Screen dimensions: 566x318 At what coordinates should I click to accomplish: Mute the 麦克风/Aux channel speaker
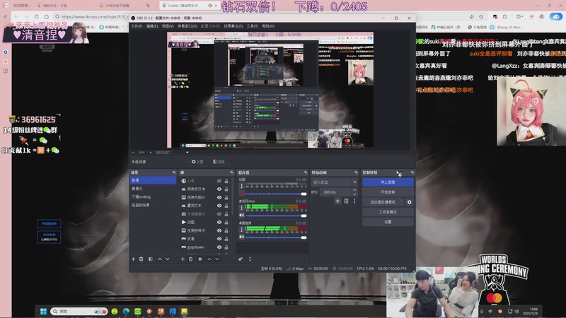pyautogui.click(x=241, y=216)
